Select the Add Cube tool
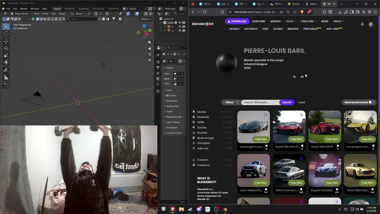Image resolution: width=380 pixels, height=214 pixels. click(x=6, y=85)
